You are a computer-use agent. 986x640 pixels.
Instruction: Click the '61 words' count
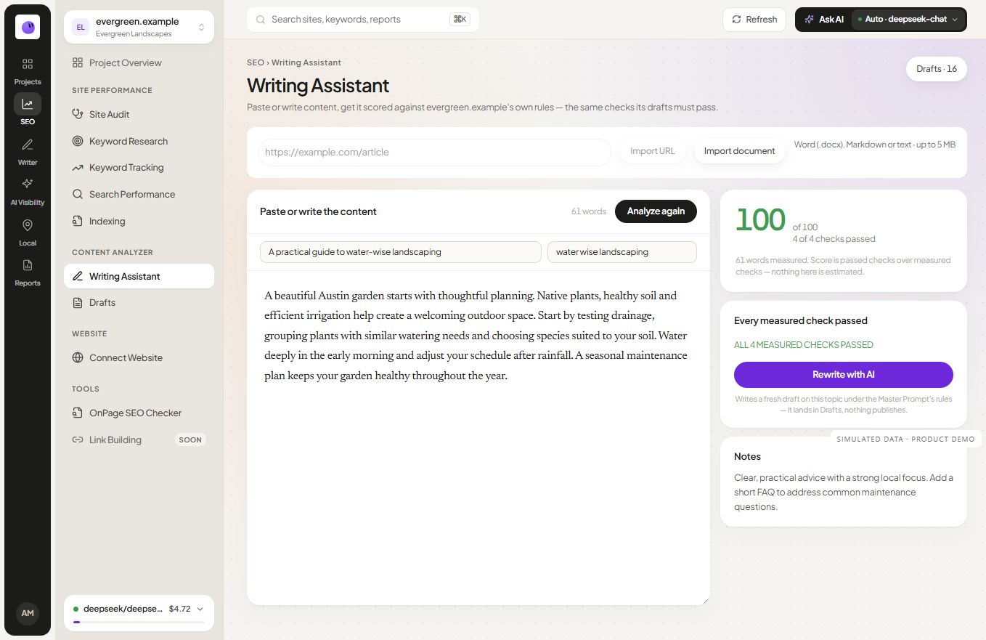pyautogui.click(x=589, y=211)
